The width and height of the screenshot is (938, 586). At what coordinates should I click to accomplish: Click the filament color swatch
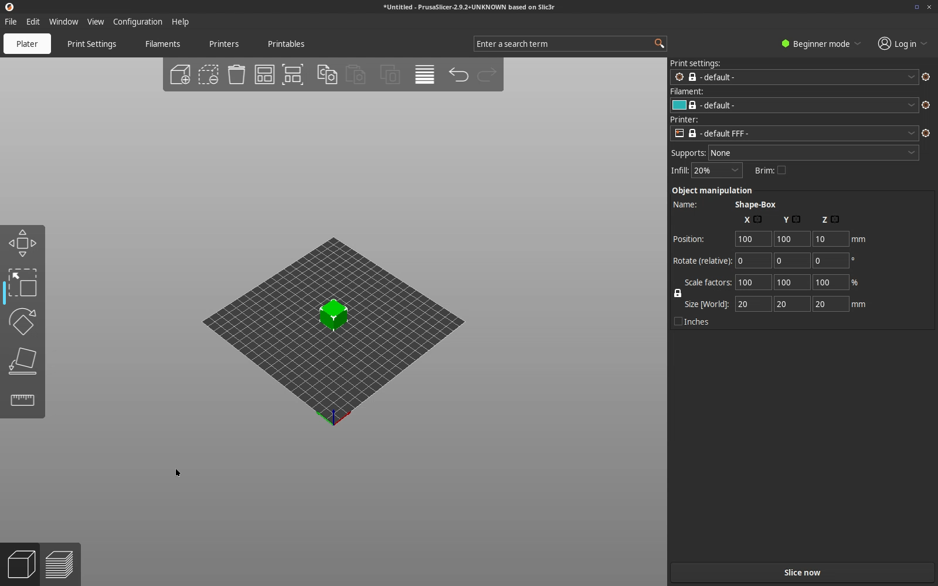[x=679, y=105]
